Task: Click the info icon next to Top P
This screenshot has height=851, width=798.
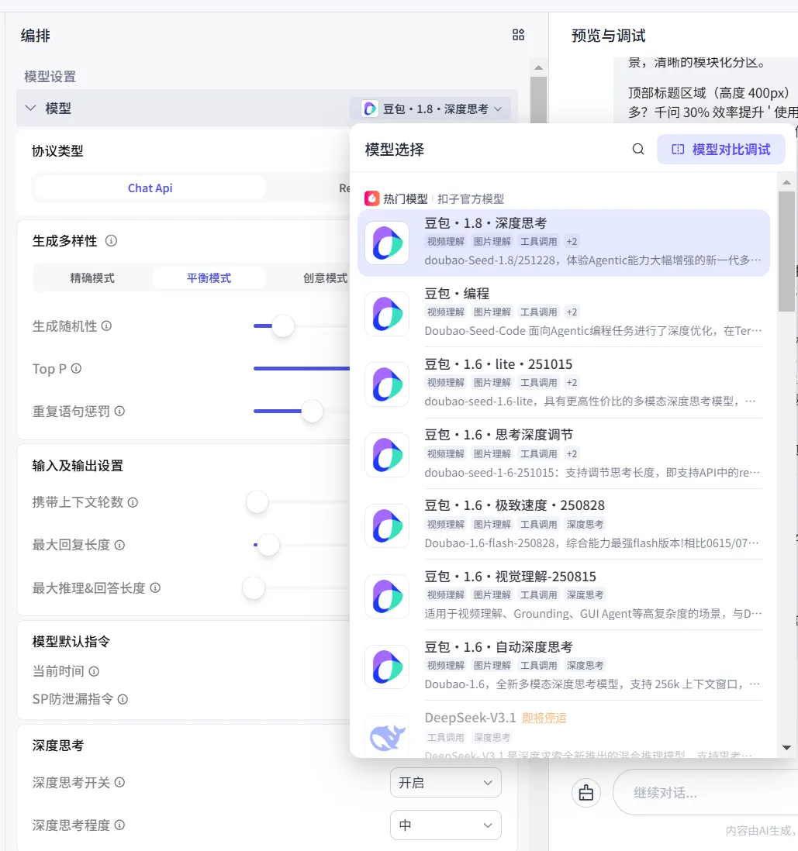Action: [x=76, y=368]
